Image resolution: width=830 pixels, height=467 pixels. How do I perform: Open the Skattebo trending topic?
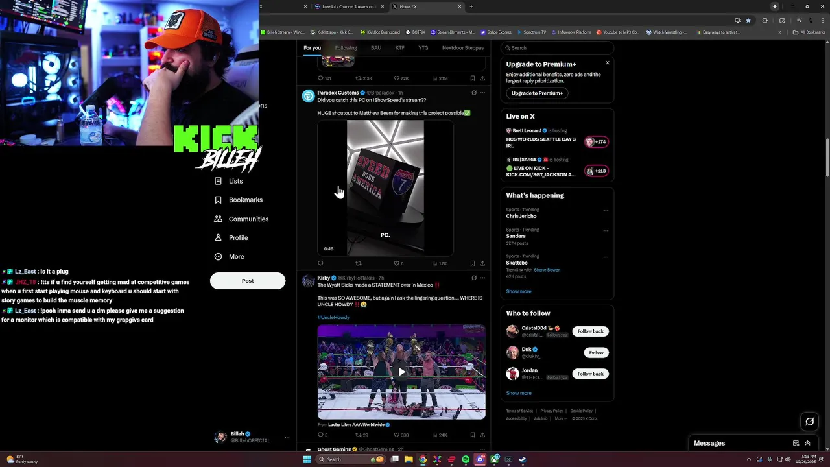(x=517, y=263)
